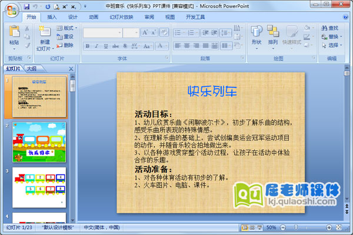Zoom in with the plus button

(329, 227)
